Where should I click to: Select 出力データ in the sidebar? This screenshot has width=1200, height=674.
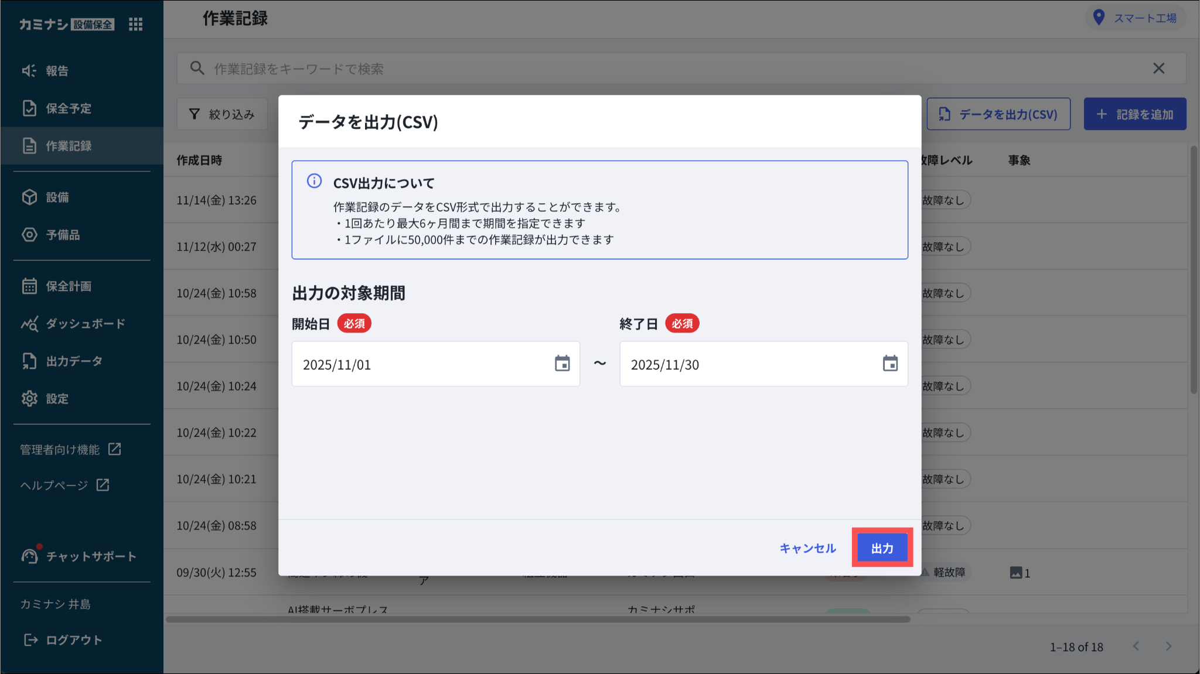click(x=74, y=361)
